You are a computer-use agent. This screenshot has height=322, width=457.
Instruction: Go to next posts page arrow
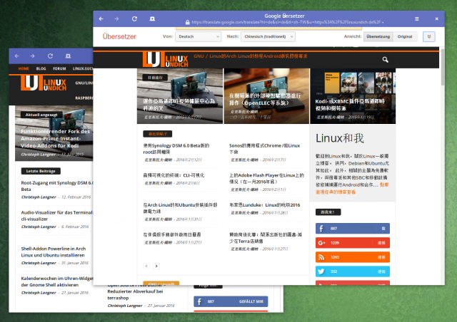click(x=156, y=266)
